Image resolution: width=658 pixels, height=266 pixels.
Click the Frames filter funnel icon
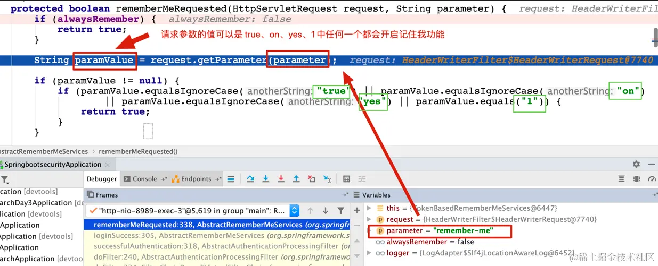(x=341, y=211)
